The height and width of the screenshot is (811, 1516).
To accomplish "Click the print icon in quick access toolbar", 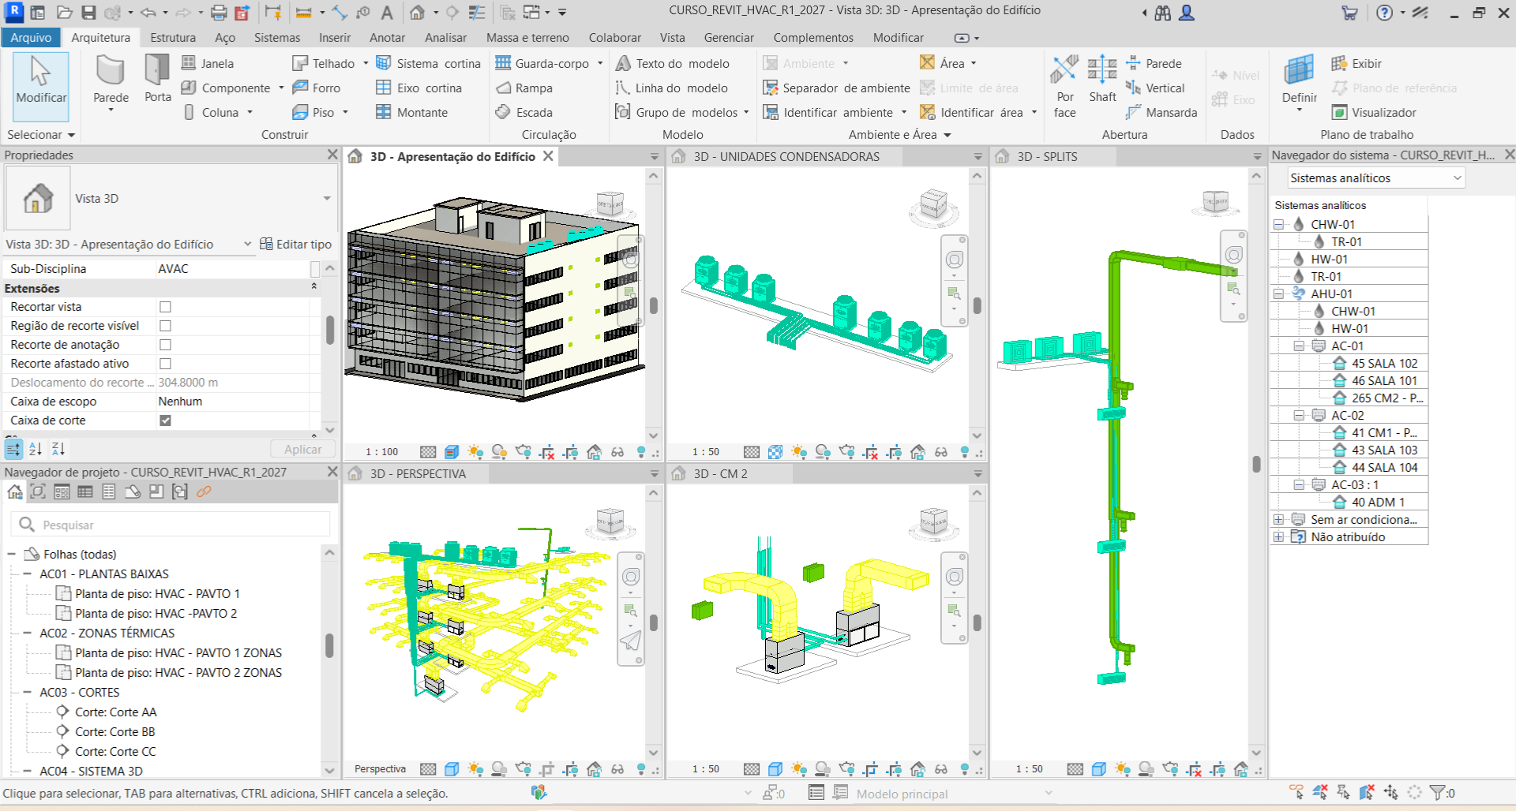I will pos(219,13).
